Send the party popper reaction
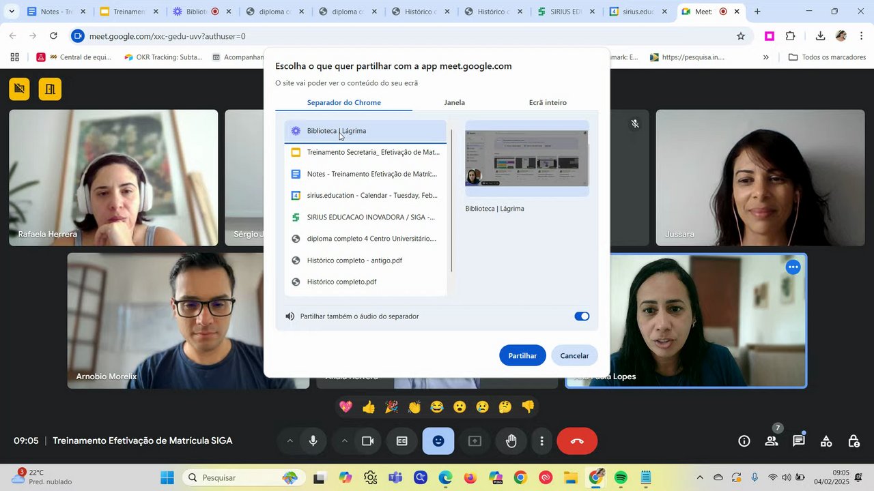Screen dimensions: 874x491 point(391,407)
